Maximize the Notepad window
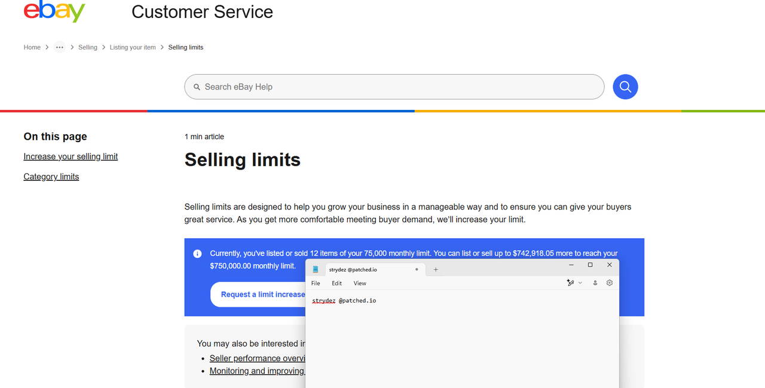765x388 pixels. point(590,264)
